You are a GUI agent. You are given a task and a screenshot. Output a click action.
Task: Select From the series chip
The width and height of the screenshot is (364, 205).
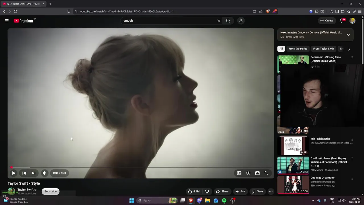[298, 49]
